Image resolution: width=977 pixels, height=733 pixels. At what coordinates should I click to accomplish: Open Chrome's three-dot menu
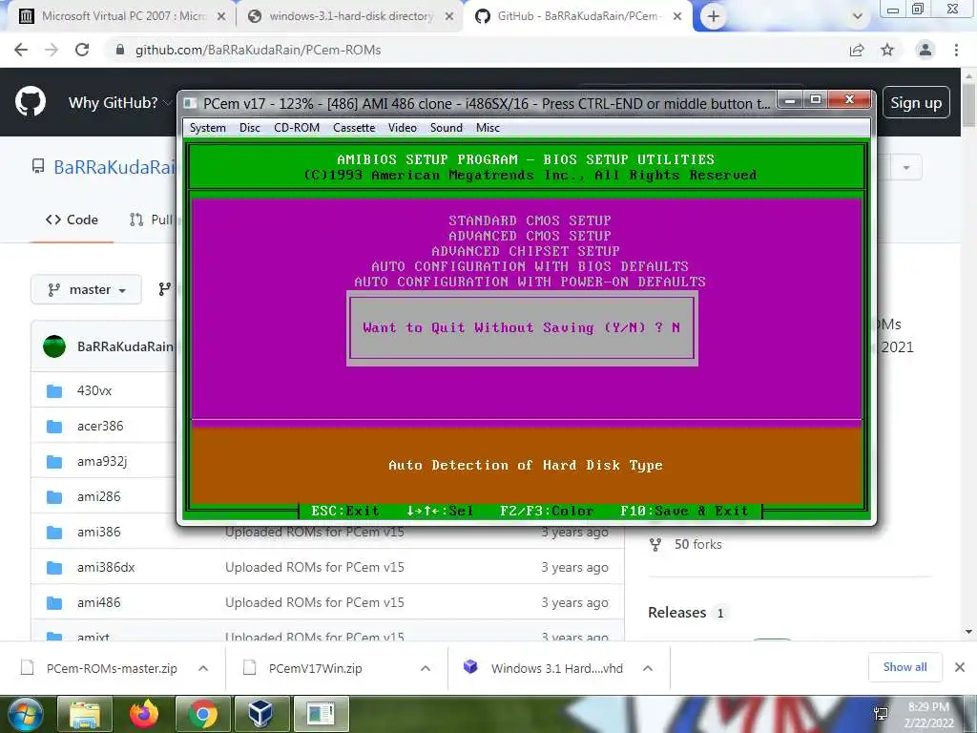point(956,50)
